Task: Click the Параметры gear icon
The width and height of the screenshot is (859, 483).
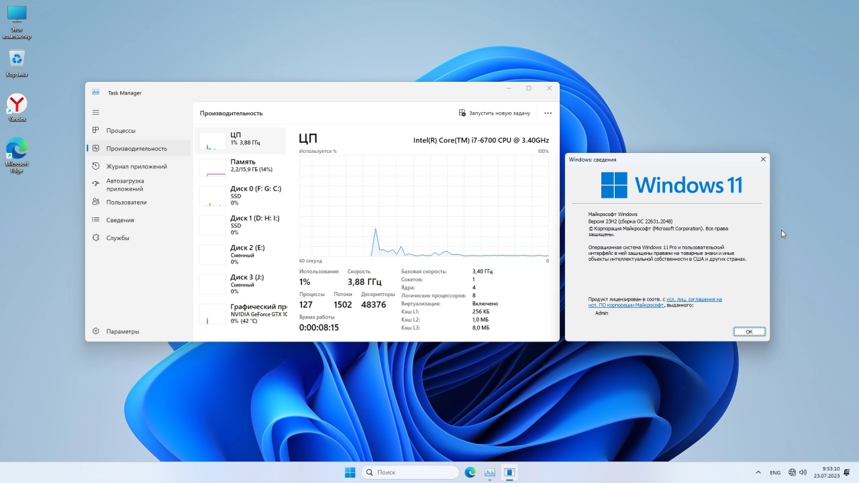Action: click(96, 331)
